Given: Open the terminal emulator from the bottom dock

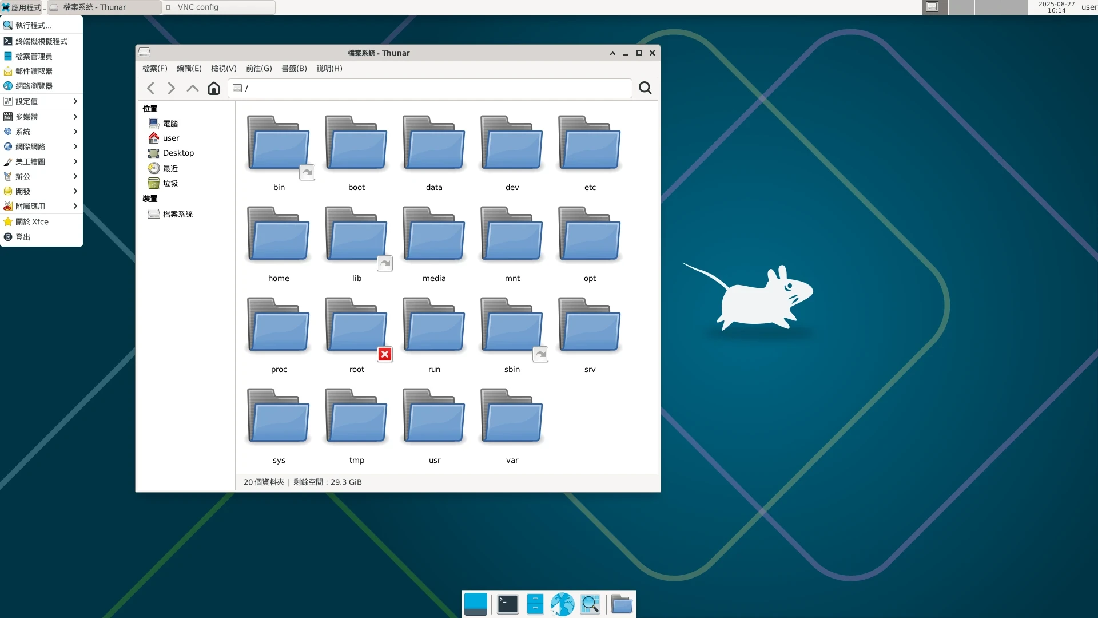Looking at the screenshot, I should (x=507, y=604).
